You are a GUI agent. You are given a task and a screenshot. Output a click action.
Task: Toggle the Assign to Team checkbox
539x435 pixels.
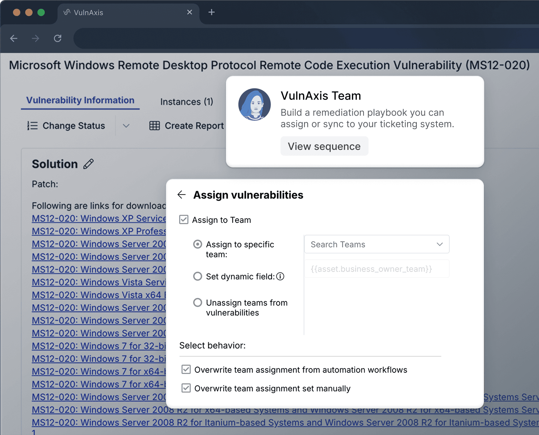click(184, 220)
